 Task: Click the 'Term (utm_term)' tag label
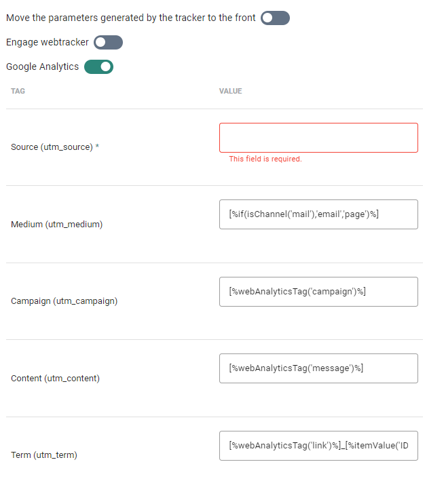pyautogui.click(x=44, y=455)
